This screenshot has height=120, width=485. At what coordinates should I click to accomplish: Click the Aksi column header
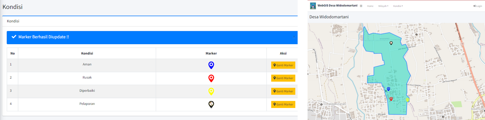point(283,53)
